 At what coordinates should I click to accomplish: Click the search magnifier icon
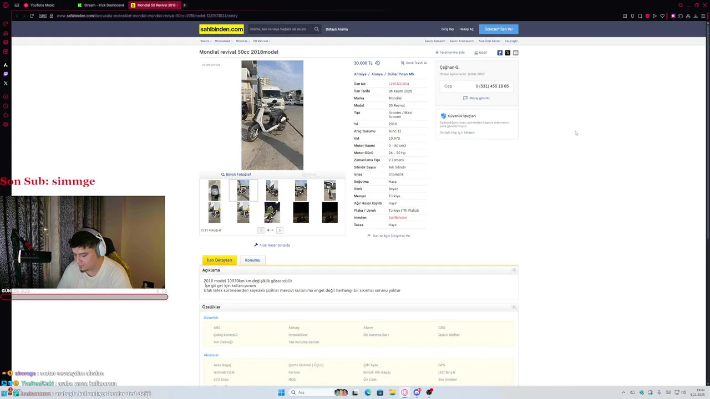tap(317, 29)
